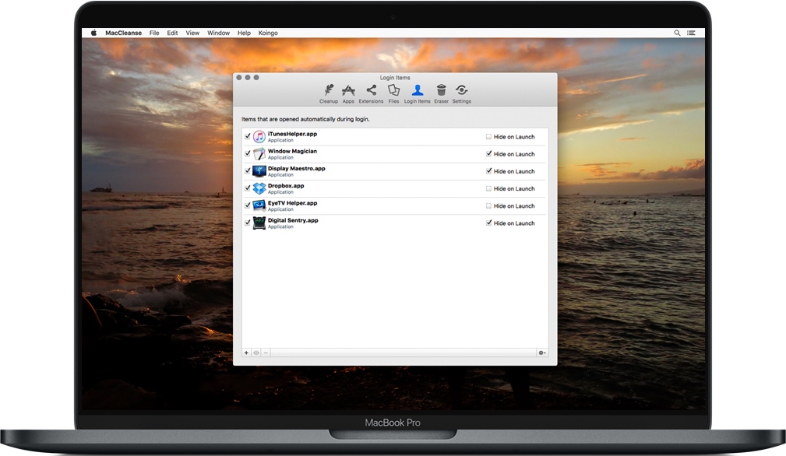Screen dimensions: 786x456
Task: Open the Cleanup toolbar section
Action: coord(328,93)
